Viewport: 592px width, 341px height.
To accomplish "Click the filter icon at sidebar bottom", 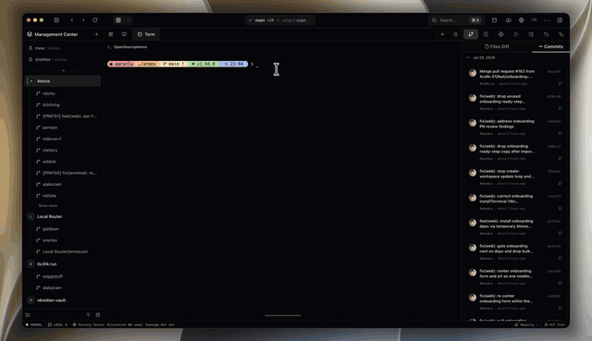I will coord(88,314).
